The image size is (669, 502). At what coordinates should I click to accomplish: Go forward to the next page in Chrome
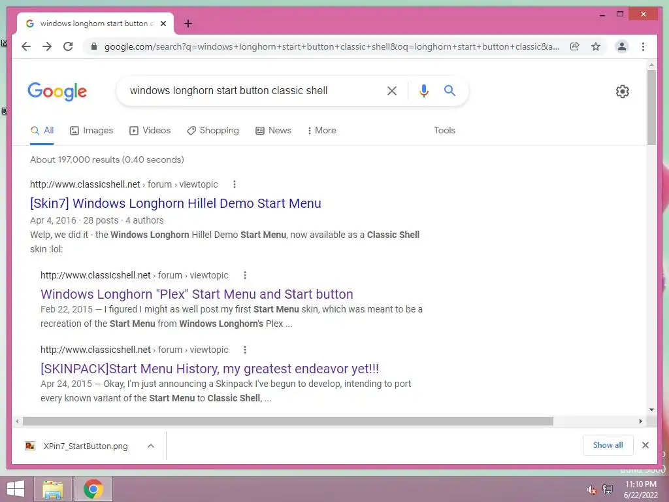pos(47,46)
